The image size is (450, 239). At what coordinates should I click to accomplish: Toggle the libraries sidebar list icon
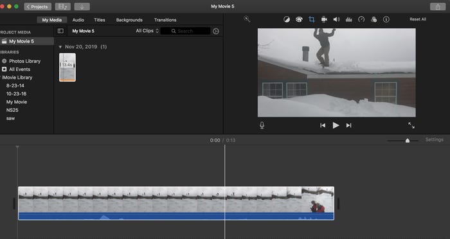coord(60,31)
